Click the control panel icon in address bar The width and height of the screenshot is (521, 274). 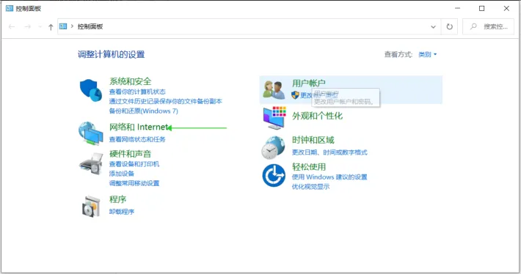[63, 26]
